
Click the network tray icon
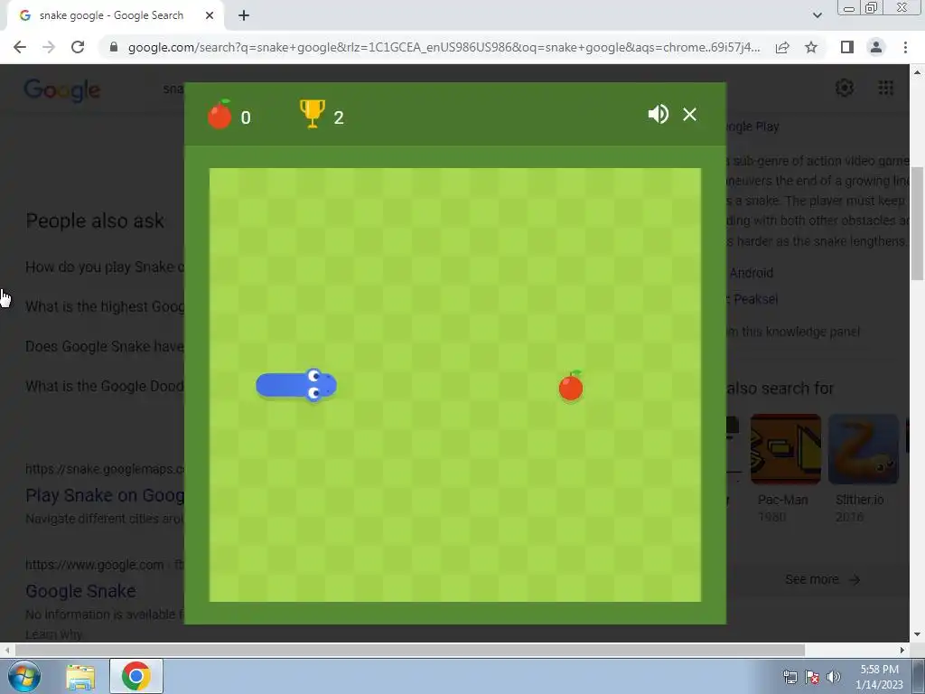[x=790, y=677]
